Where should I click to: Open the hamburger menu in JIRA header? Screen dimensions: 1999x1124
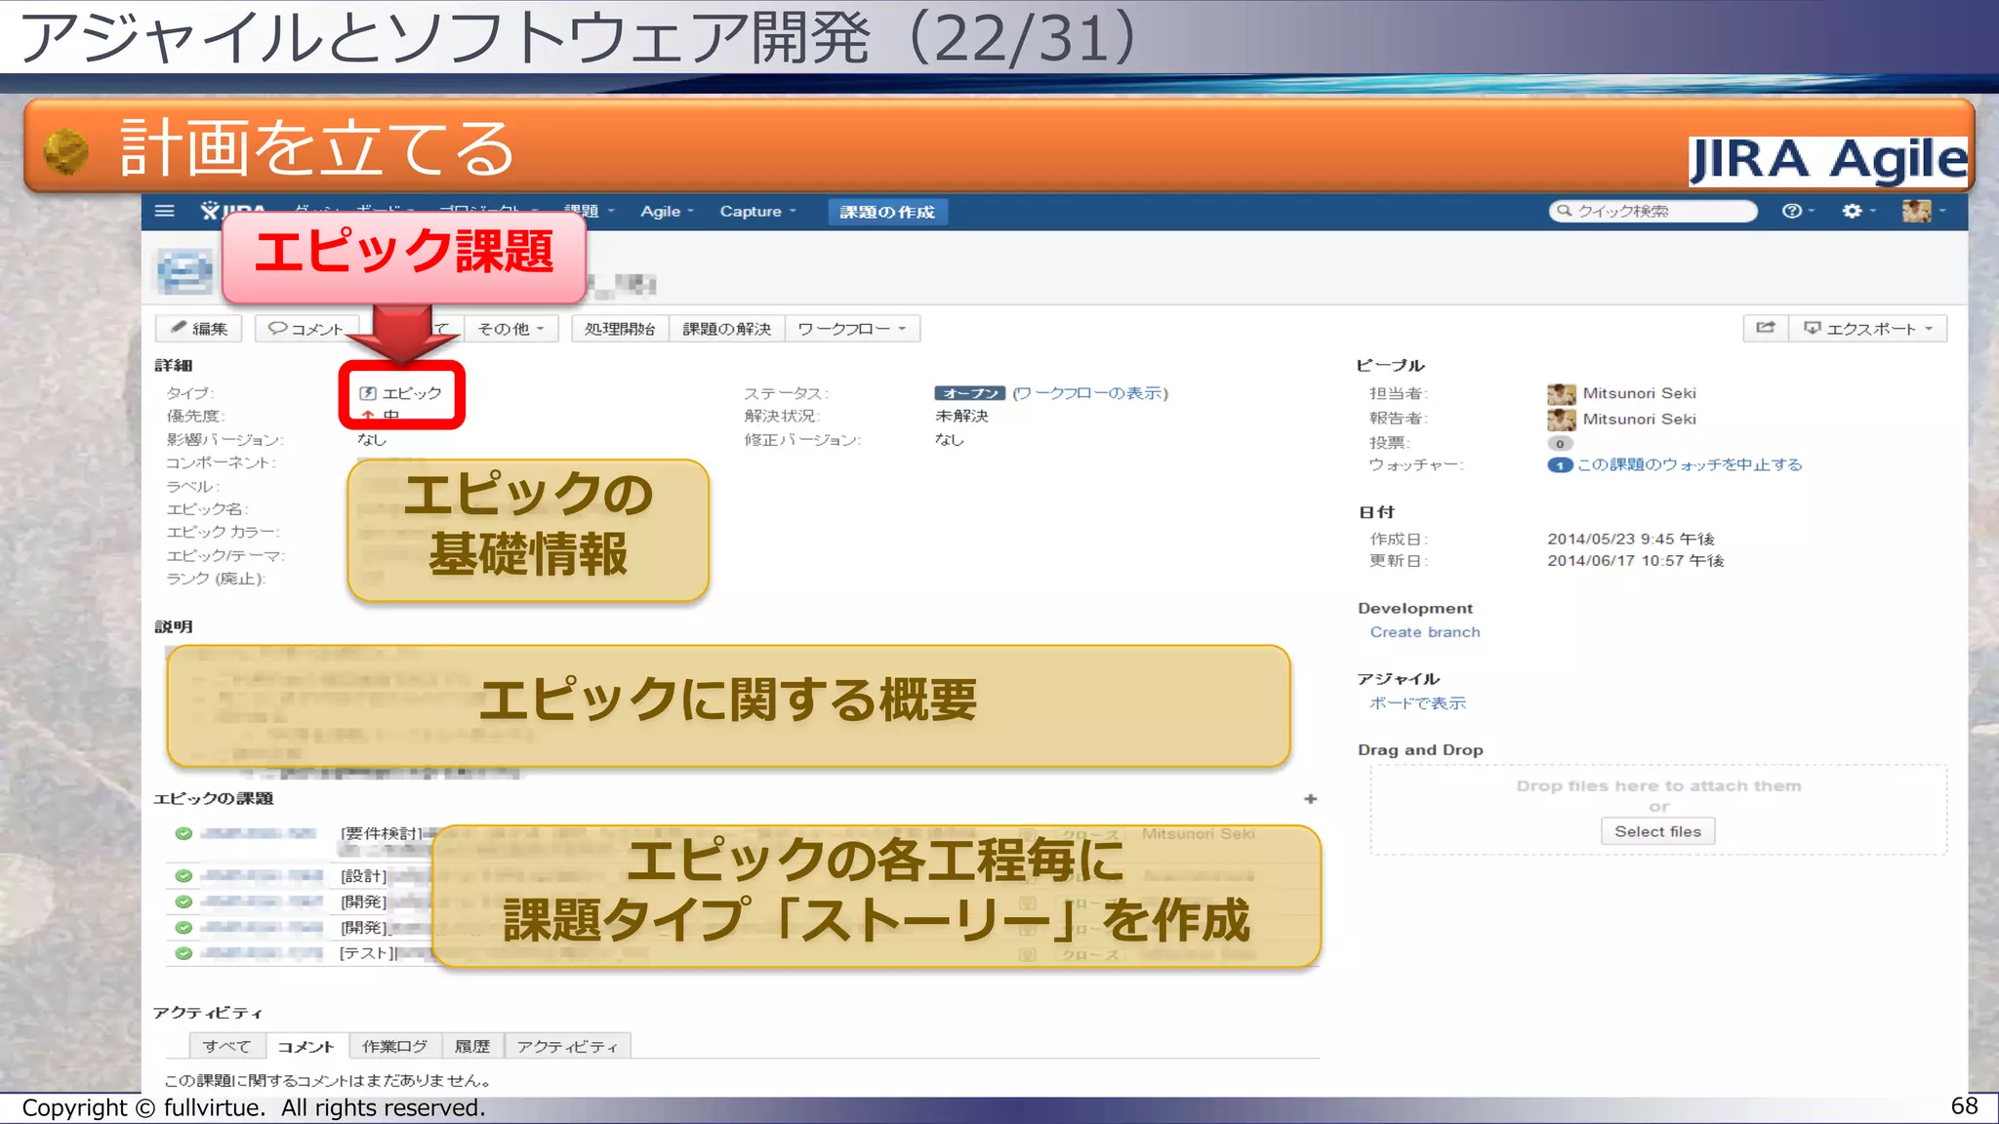(165, 211)
